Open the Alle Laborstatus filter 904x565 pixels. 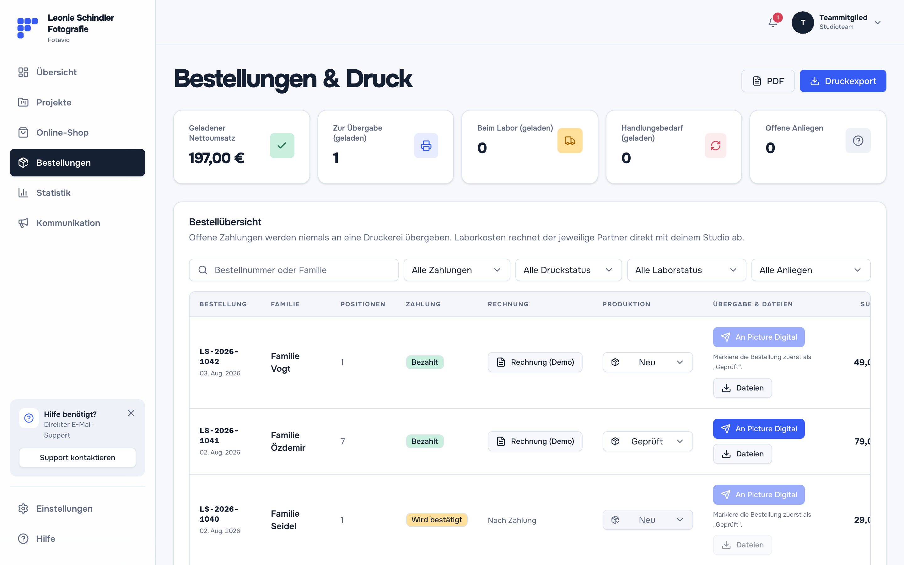click(686, 270)
